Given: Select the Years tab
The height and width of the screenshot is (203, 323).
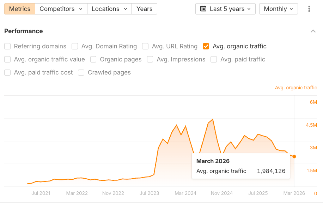Looking at the screenshot, I should pos(144,9).
